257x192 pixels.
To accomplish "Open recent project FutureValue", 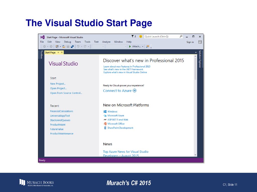I will pos(57,129).
